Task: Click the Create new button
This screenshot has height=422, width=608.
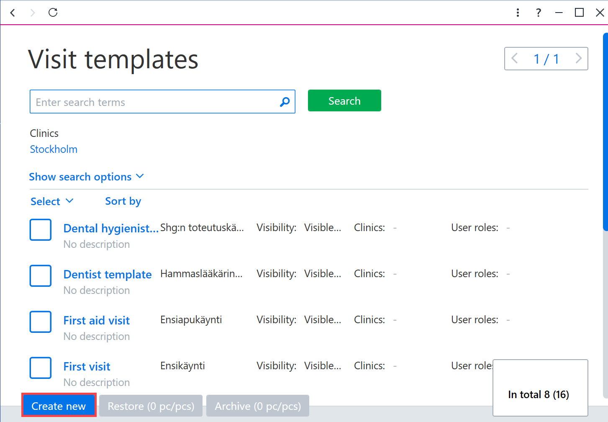Action: click(59, 406)
